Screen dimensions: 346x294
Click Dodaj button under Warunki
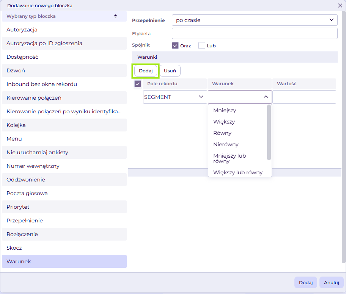click(x=146, y=71)
